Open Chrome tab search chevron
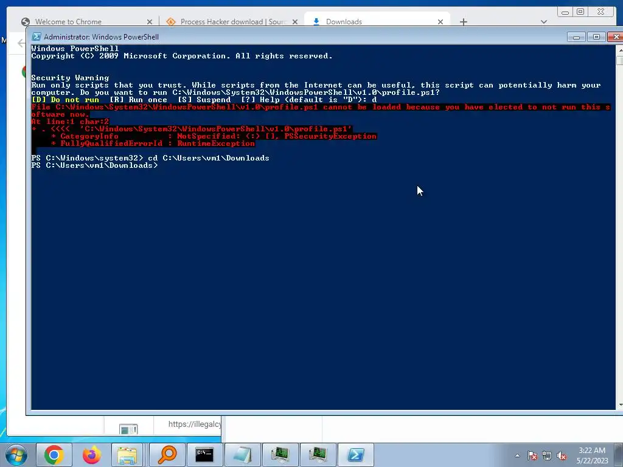This screenshot has height=467, width=623. (x=544, y=22)
